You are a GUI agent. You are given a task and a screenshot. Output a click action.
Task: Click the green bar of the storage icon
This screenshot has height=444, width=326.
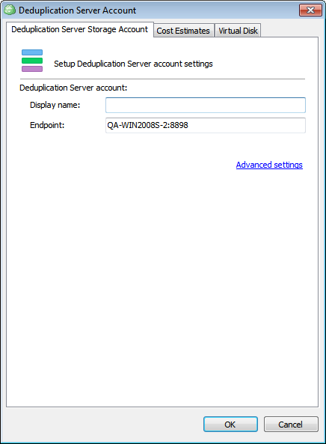click(x=32, y=61)
